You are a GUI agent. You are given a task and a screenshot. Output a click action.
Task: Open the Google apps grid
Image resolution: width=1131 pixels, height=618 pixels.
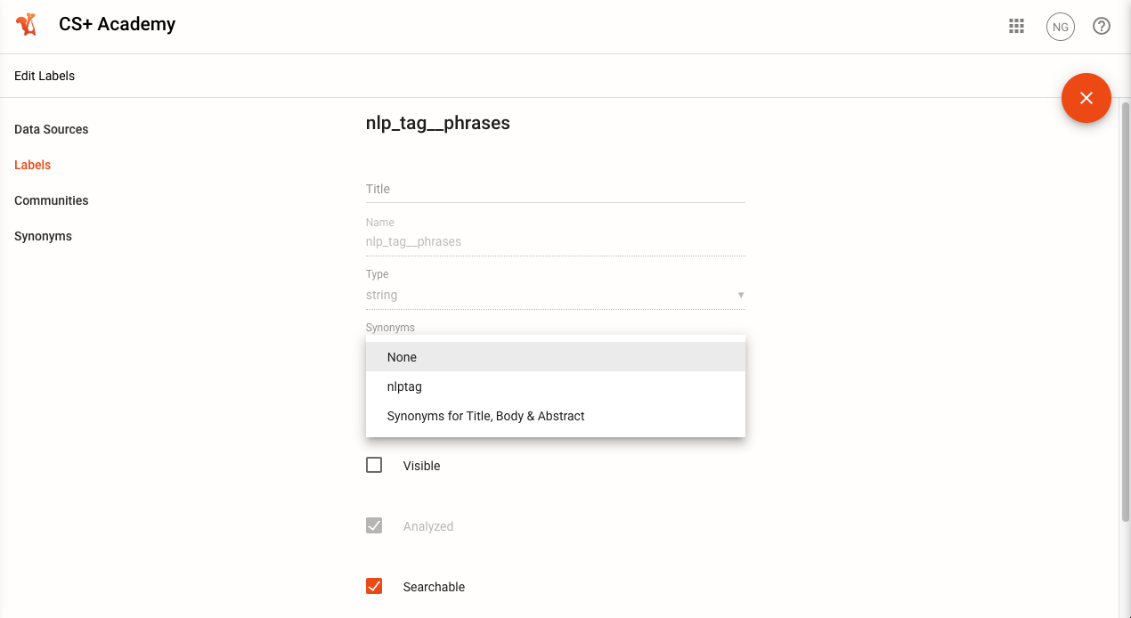tap(1016, 26)
